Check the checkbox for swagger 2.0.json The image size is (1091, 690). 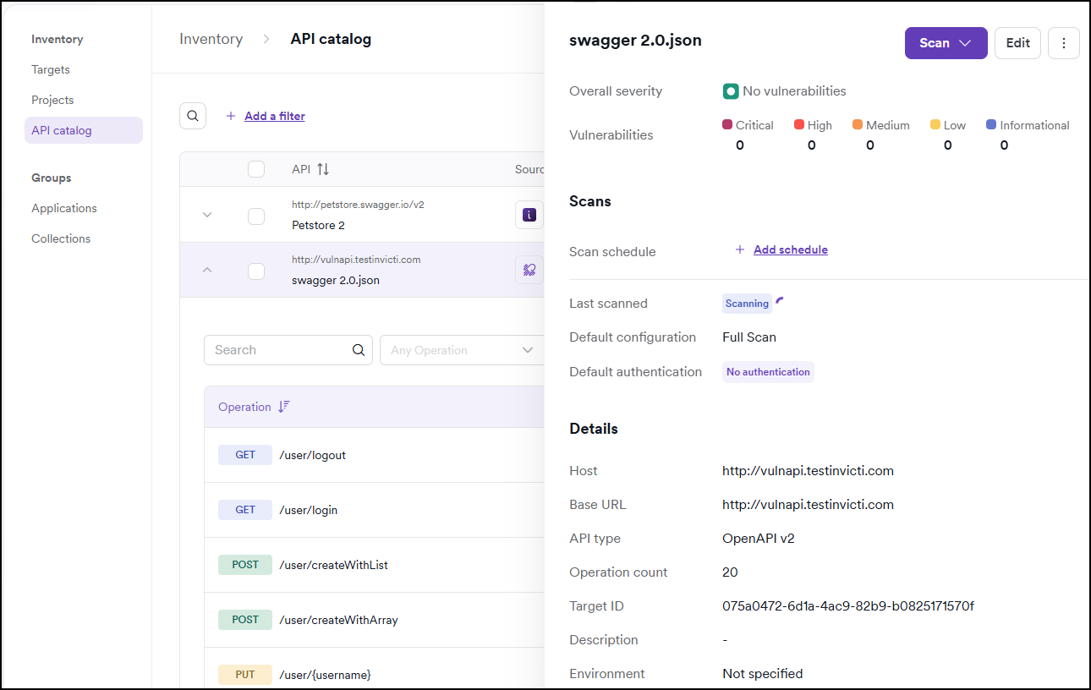click(256, 270)
